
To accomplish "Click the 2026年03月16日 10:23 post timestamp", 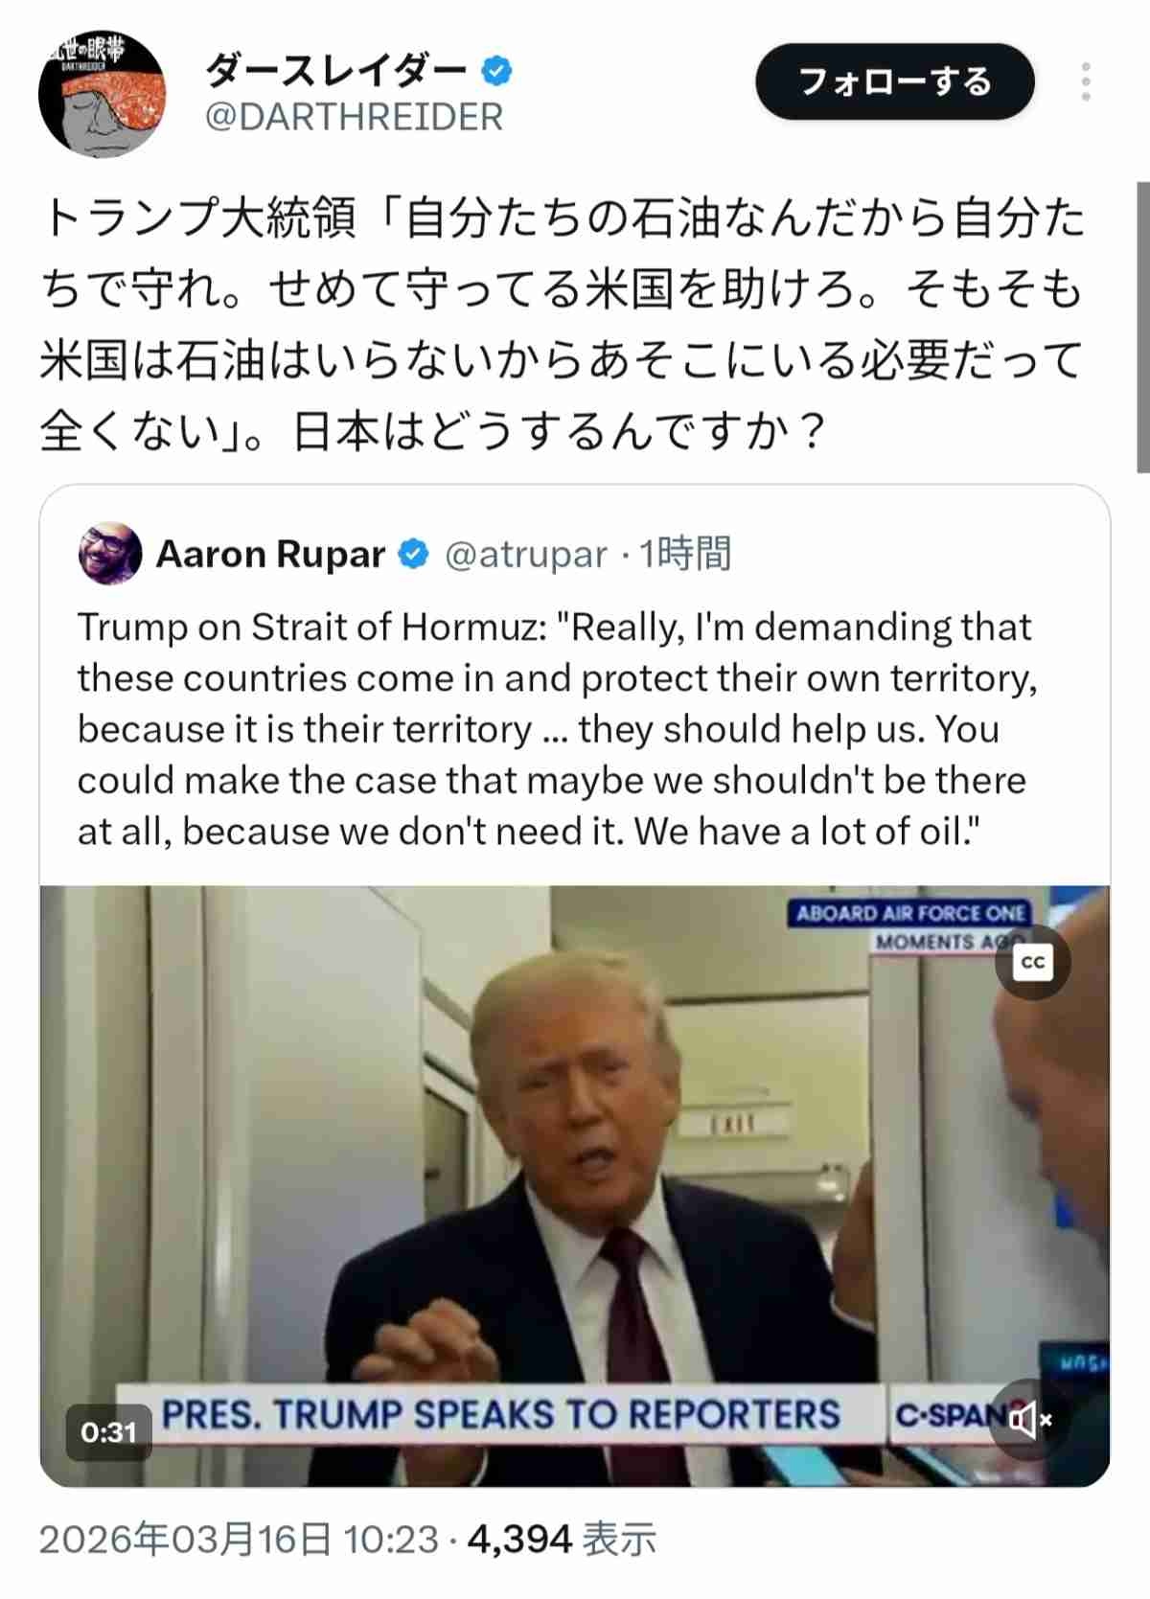I will pyautogui.click(x=239, y=1540).
